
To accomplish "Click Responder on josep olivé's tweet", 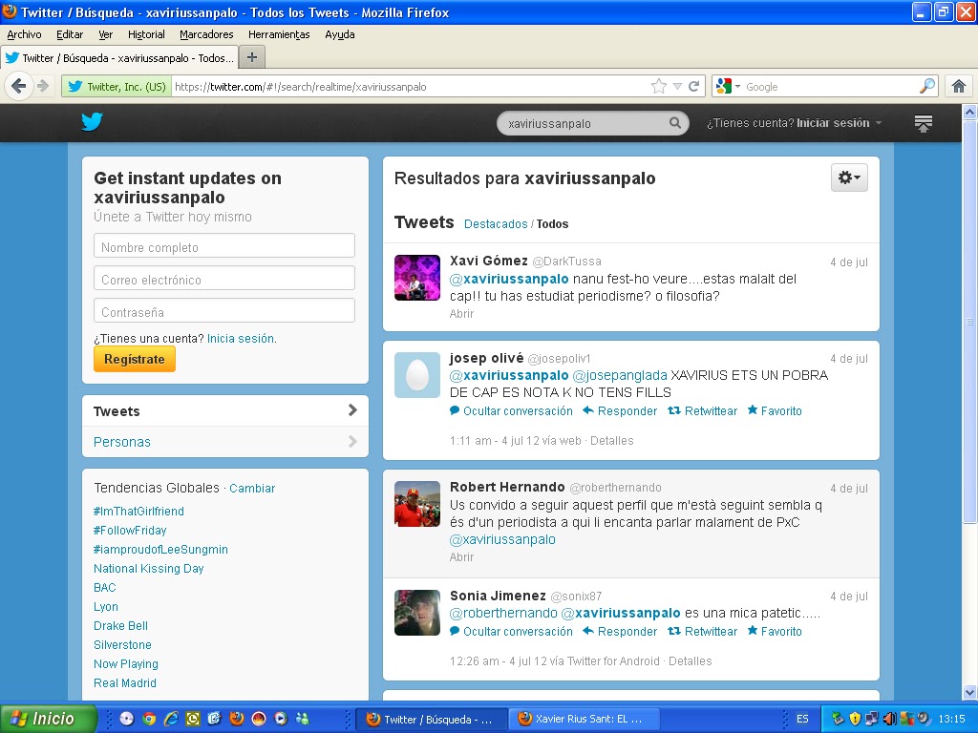I will click(x=620, y=410).
